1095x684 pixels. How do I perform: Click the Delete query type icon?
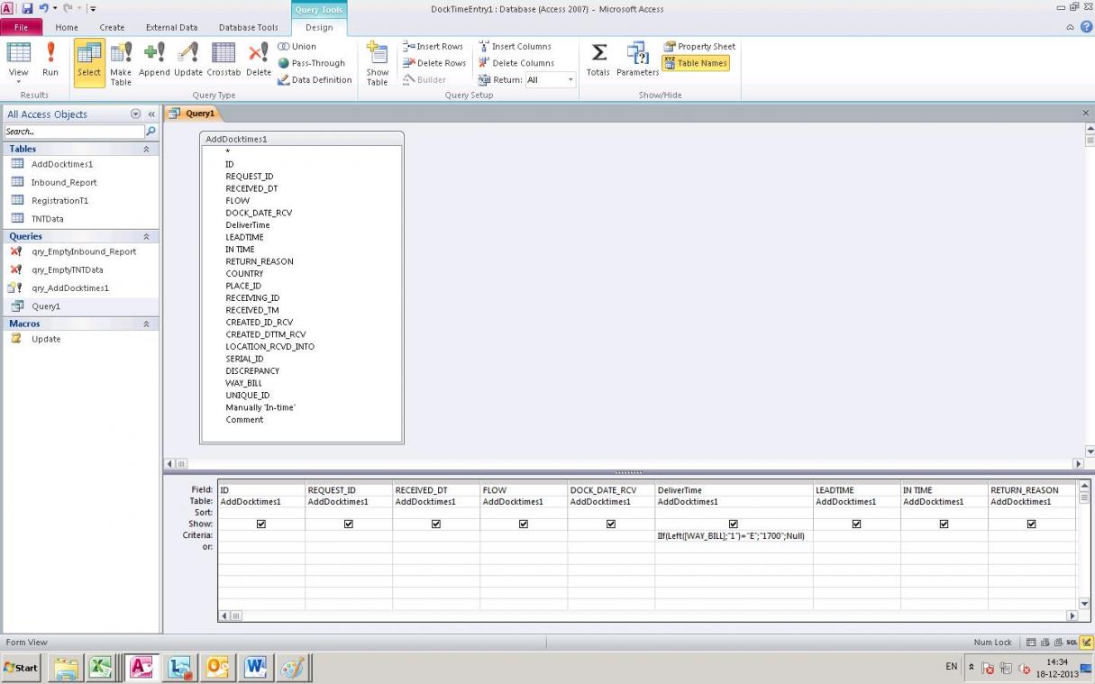pos(259,60)
